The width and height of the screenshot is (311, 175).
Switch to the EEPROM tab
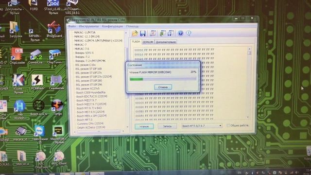tap(148, 42)
